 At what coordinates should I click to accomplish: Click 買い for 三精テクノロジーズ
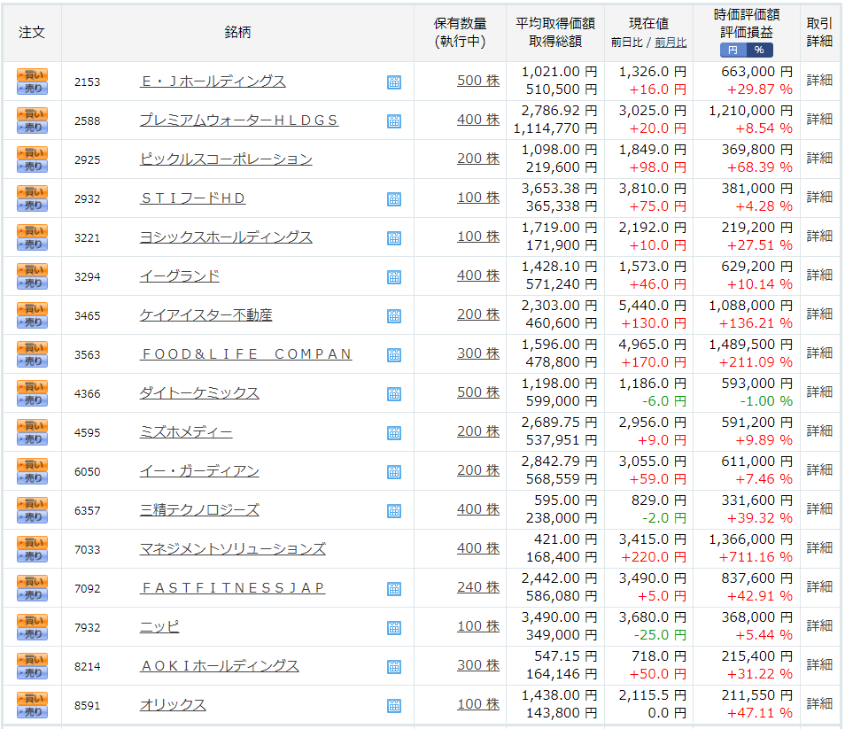click(x=33, y=503)
